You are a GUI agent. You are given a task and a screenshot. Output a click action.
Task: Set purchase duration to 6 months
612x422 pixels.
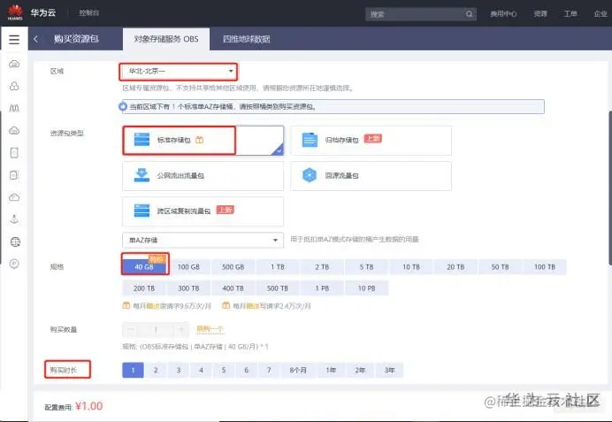pos(246,370)
